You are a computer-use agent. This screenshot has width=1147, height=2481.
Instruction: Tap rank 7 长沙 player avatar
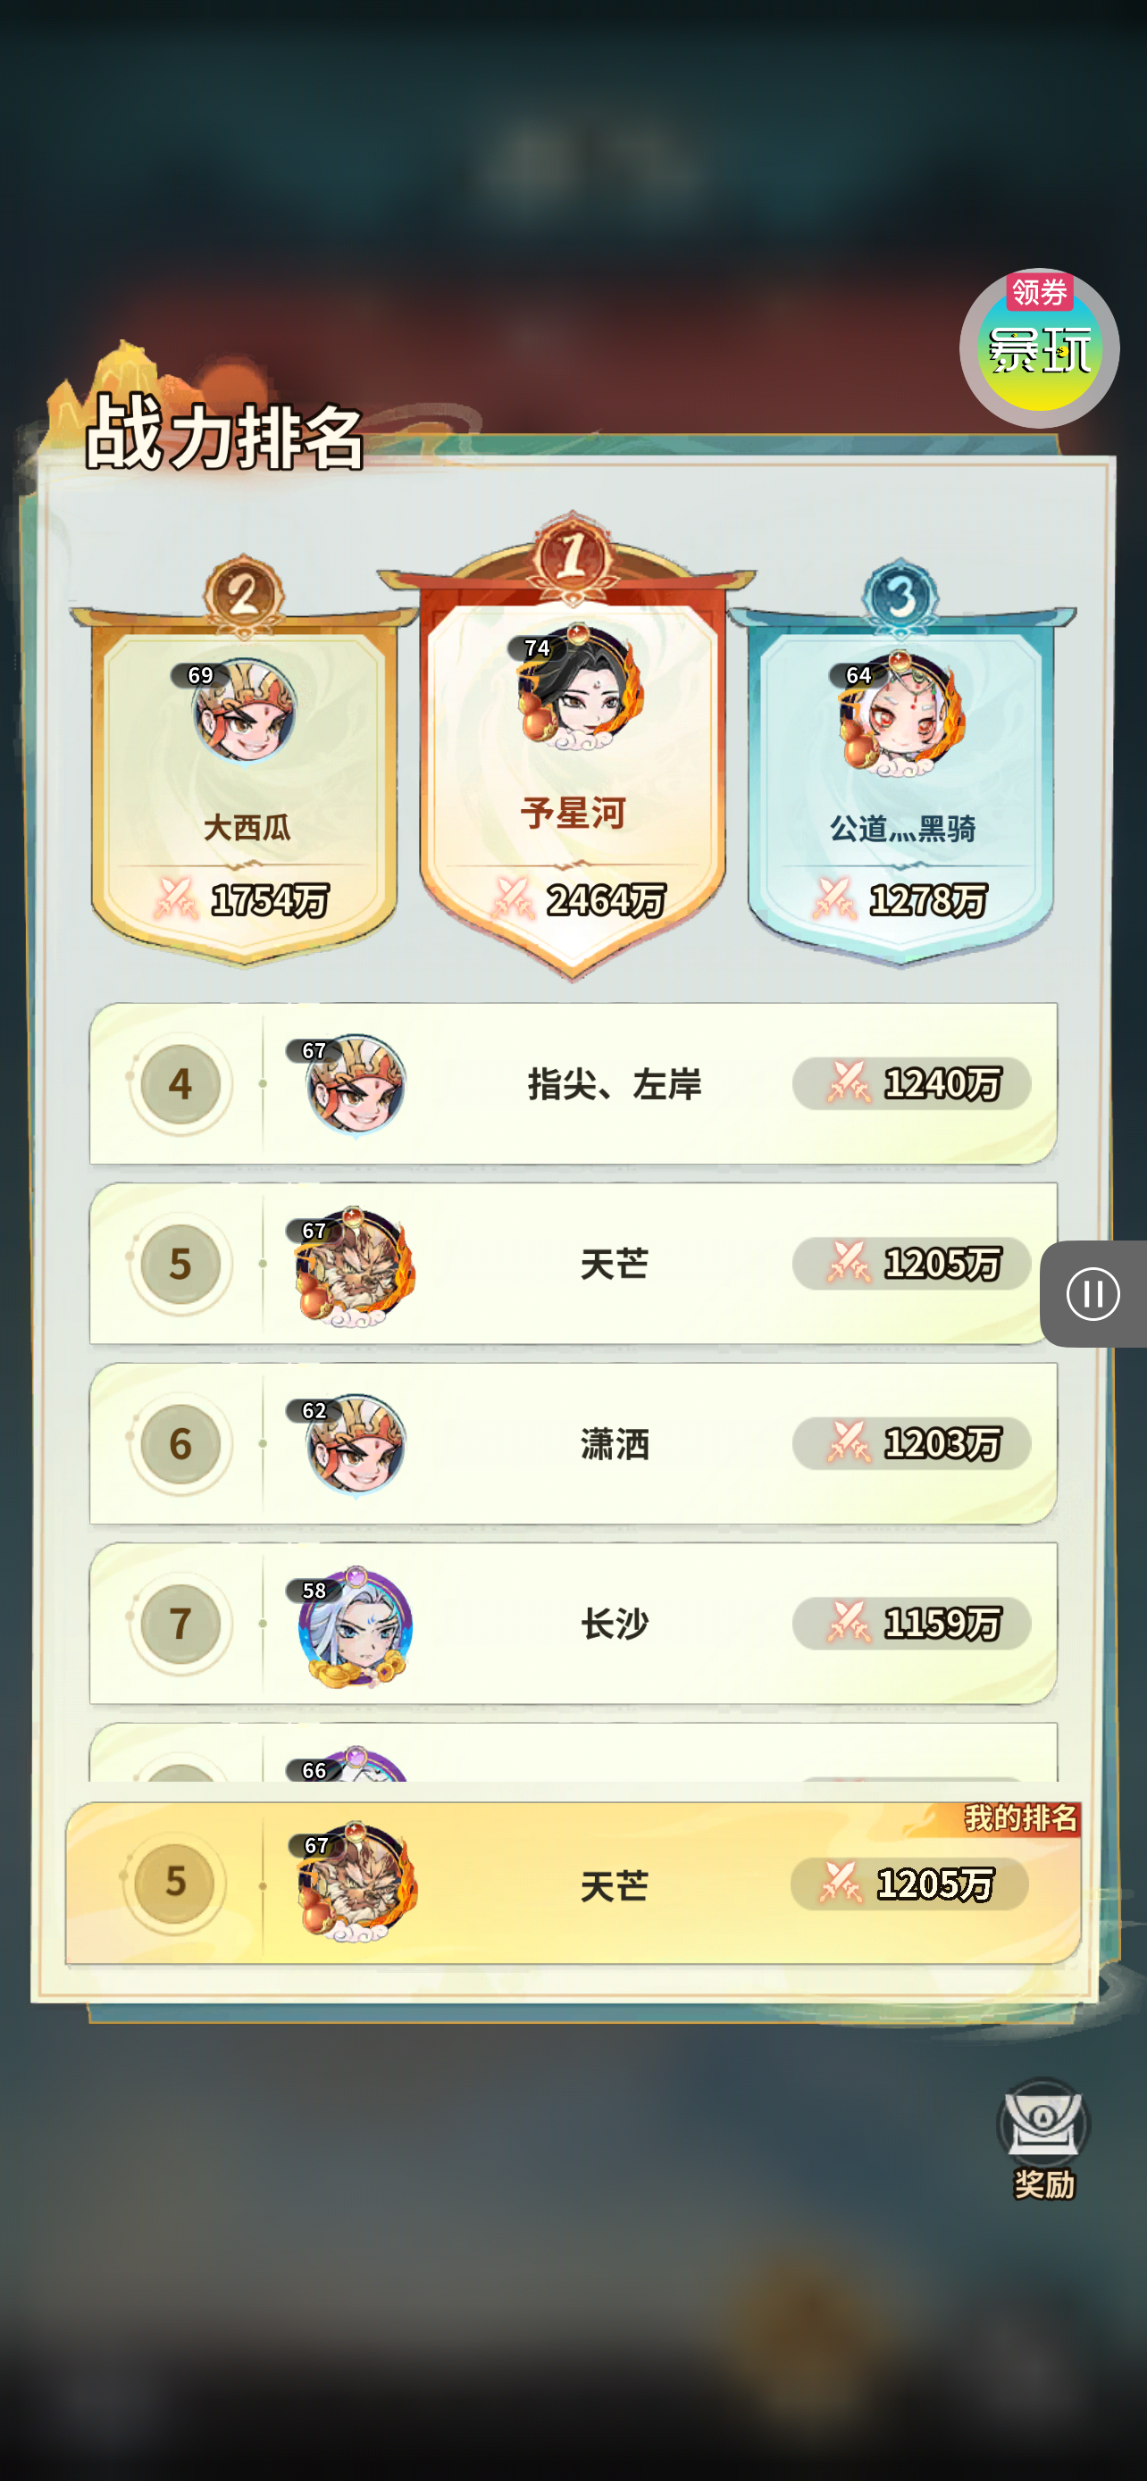click(x=356, y=1625)
